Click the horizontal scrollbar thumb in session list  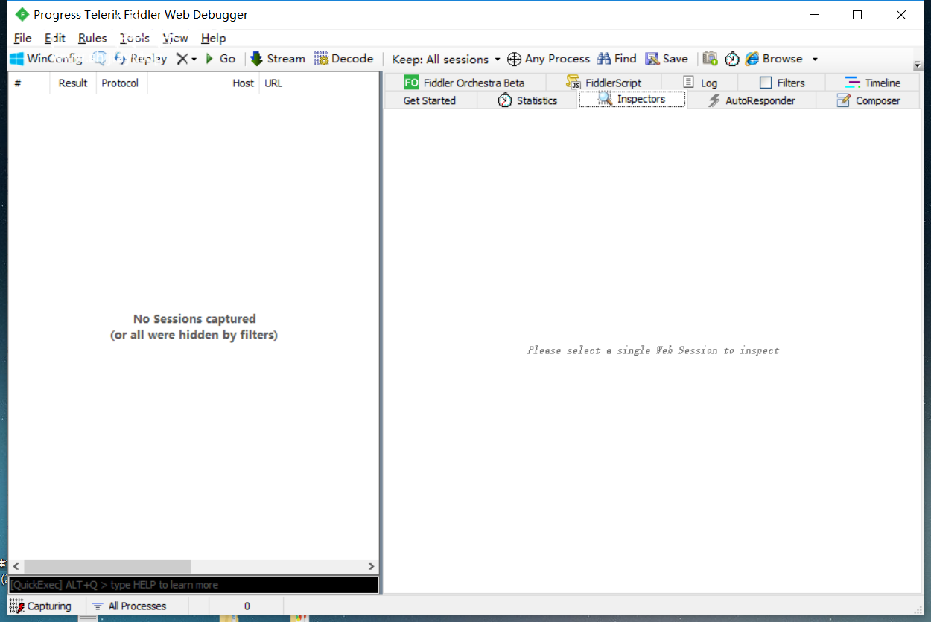(107, 566)
